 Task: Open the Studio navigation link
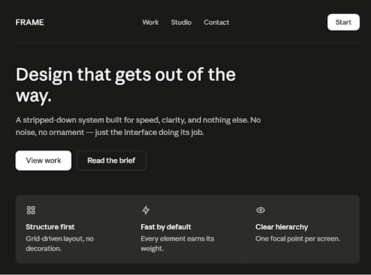[181, 22]
